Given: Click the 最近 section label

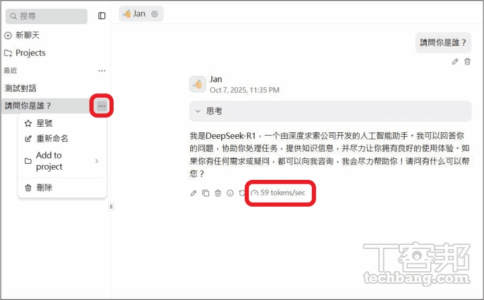Looking at the screenshot, I should pos(11,70).
